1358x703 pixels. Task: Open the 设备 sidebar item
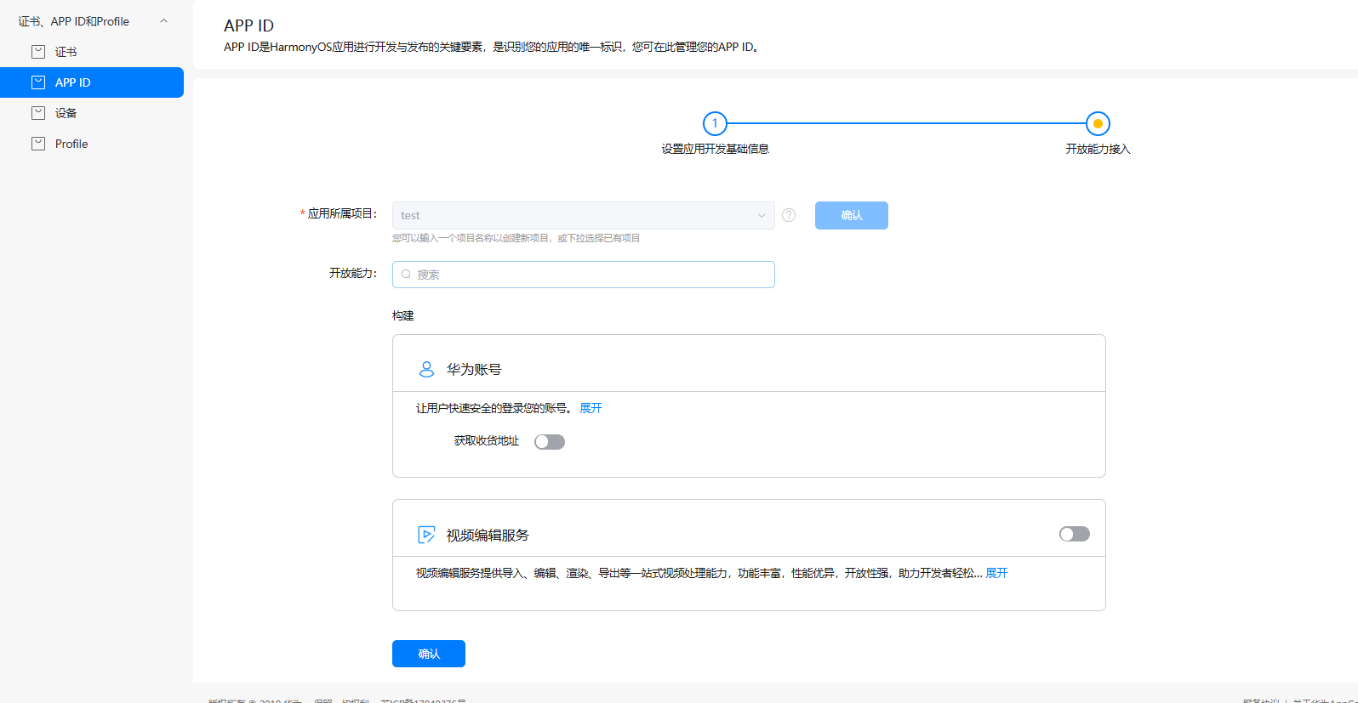(92, 113)
